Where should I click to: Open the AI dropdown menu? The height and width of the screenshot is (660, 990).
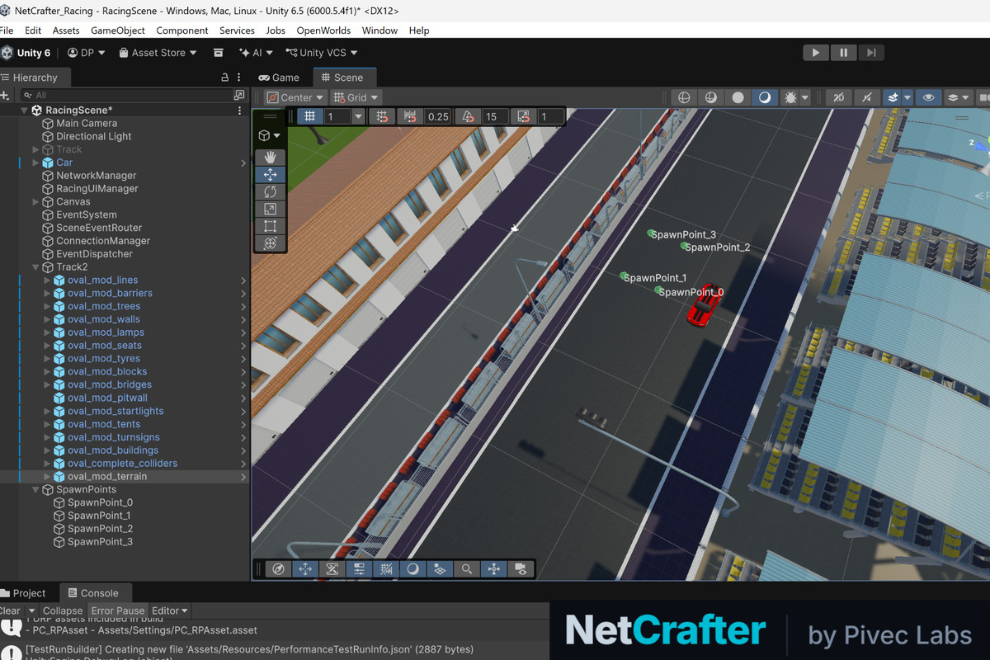click(256, 53)
